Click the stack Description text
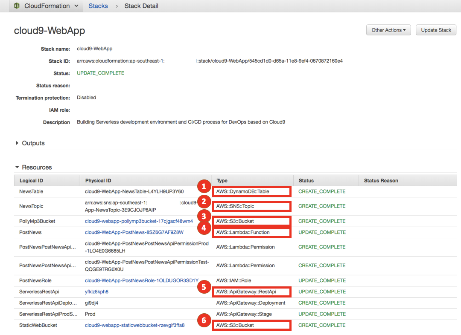This screenshot has height=335, width=461. point(181,122)
